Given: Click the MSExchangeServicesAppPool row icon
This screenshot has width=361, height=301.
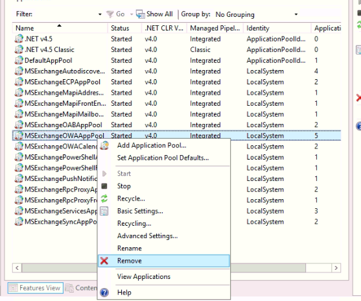Looking at the screenshot, I should pyautogui.click(x=19, y=211).
